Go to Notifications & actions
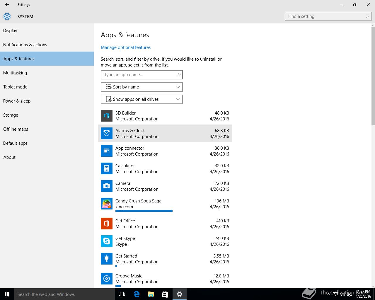375x300 pixels. (x=47, y=45)
